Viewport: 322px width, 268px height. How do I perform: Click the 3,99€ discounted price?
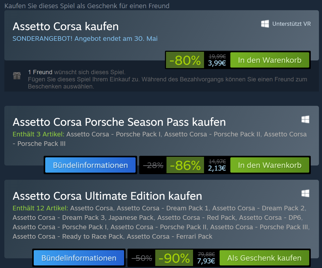click(217, 63)
